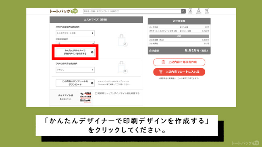
Task: Click the product search input field
Action: (132, 11)
